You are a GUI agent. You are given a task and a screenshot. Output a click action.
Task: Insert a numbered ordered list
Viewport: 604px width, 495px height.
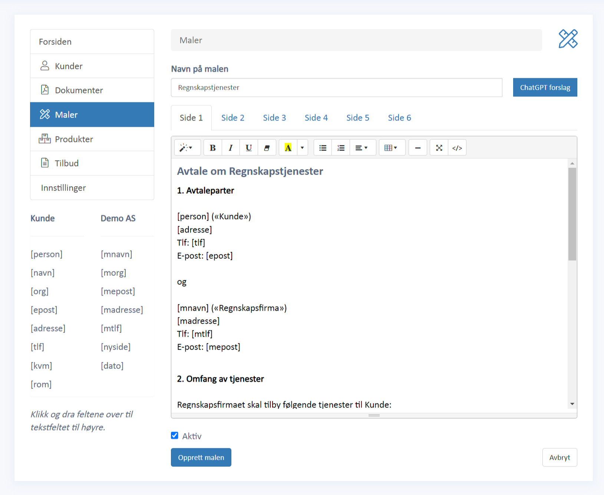pos(341,148)
